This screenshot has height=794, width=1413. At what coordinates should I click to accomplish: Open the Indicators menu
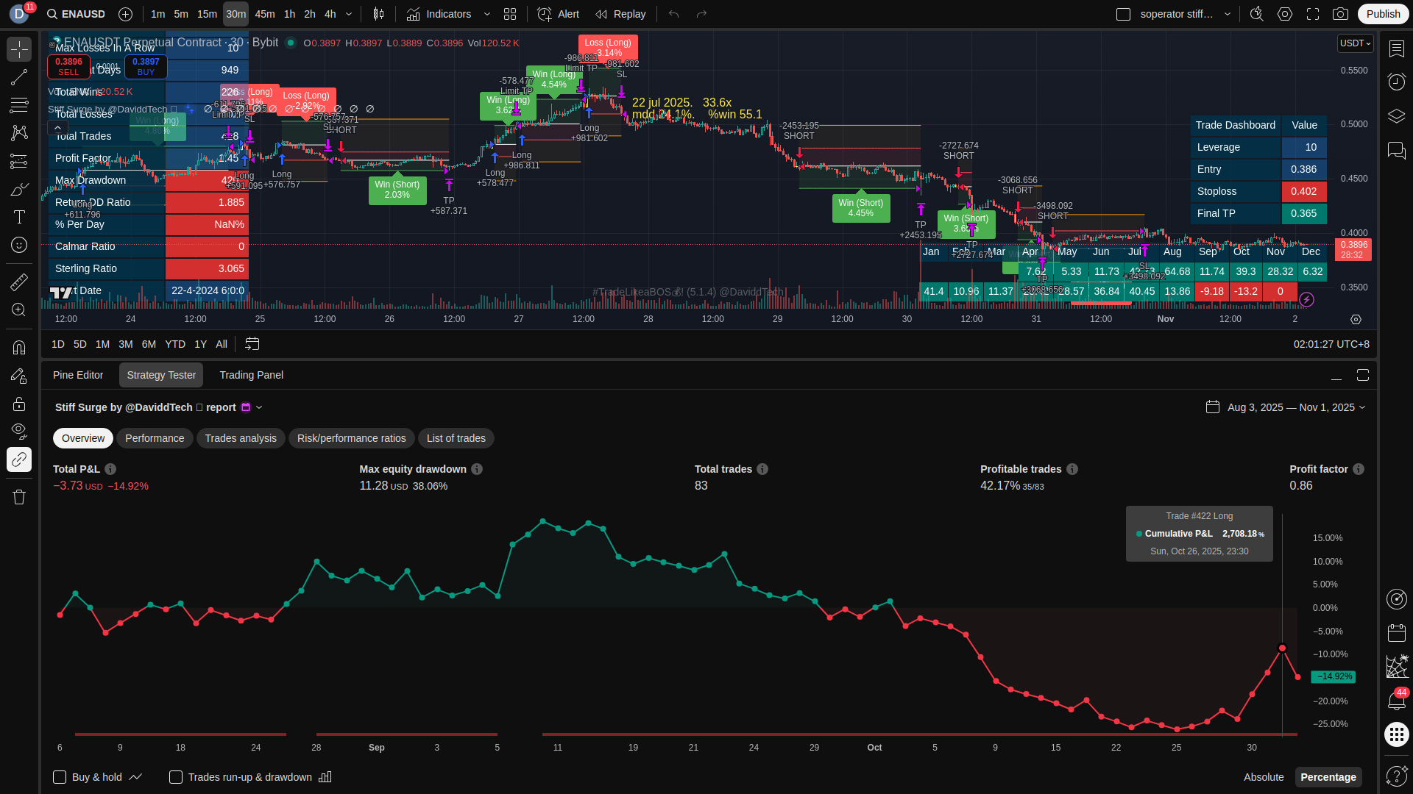tap(439, 14)
